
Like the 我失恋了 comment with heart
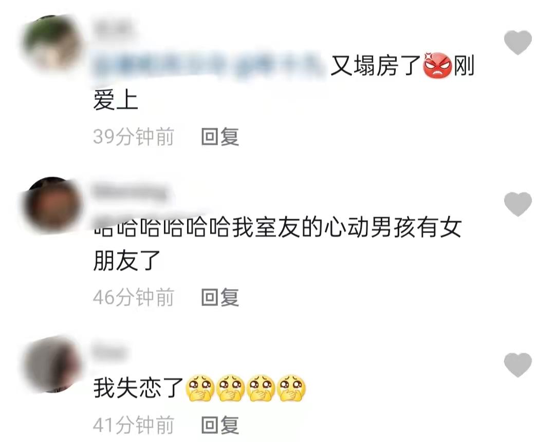pyautogui.click(x=518, y=364)
